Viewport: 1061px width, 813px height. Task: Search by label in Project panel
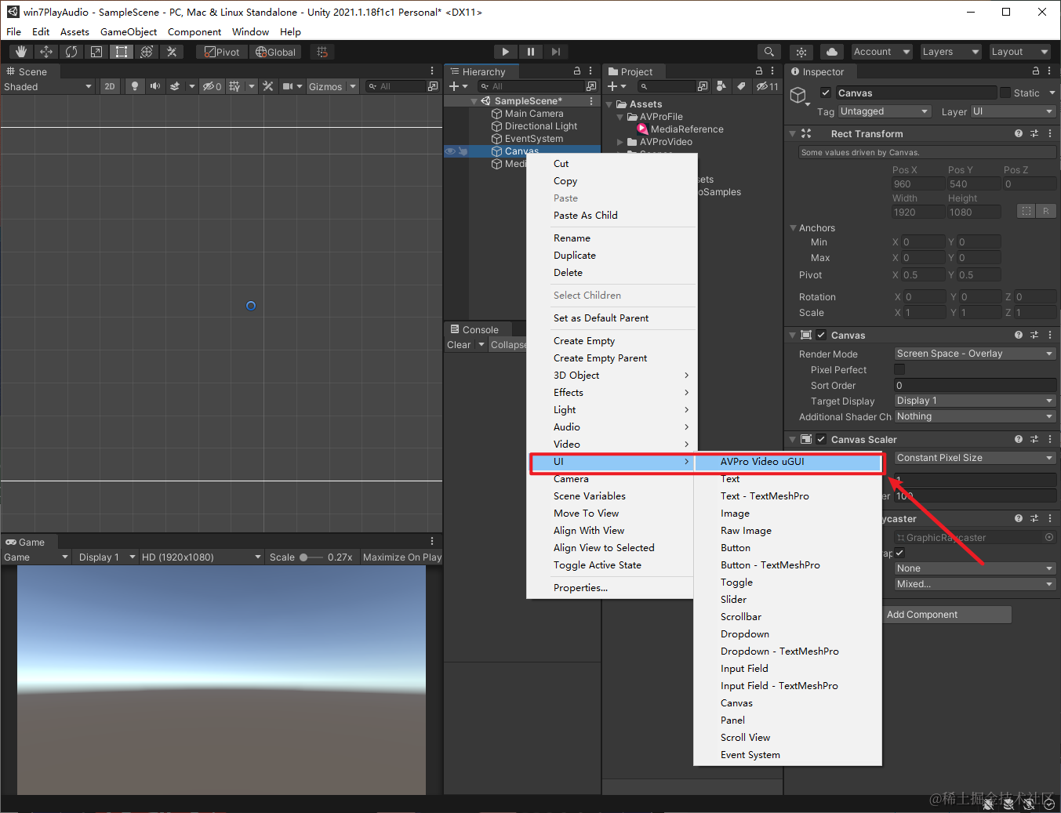[x=741, y=86]
